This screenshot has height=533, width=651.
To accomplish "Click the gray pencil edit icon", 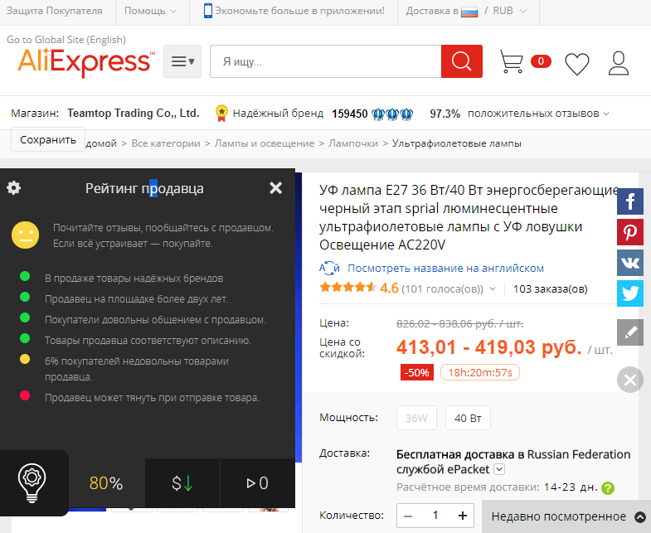I will (629, 332).
